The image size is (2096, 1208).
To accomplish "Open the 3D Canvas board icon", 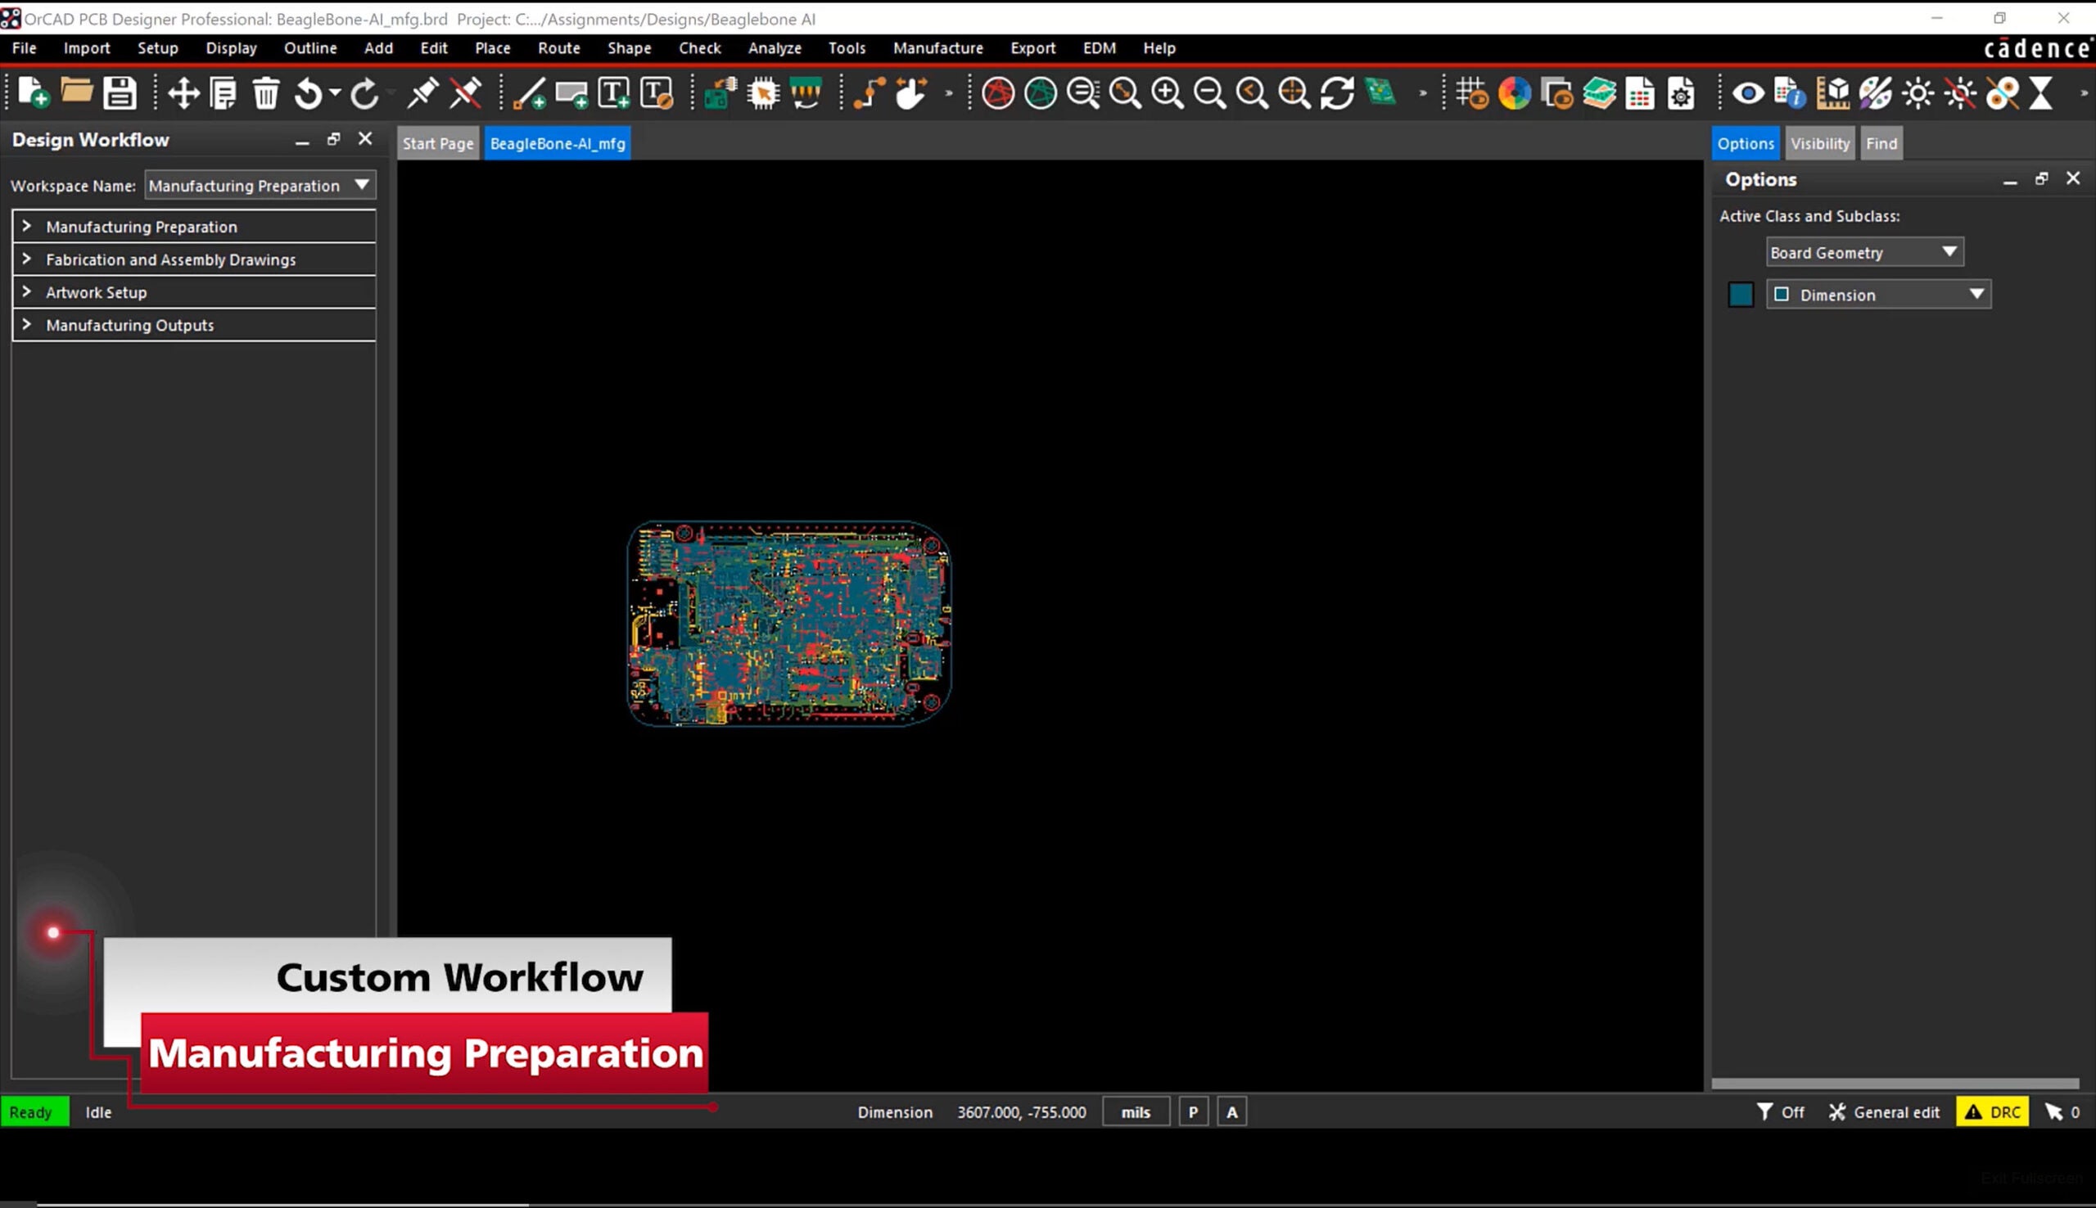I will click(1380, 92).
